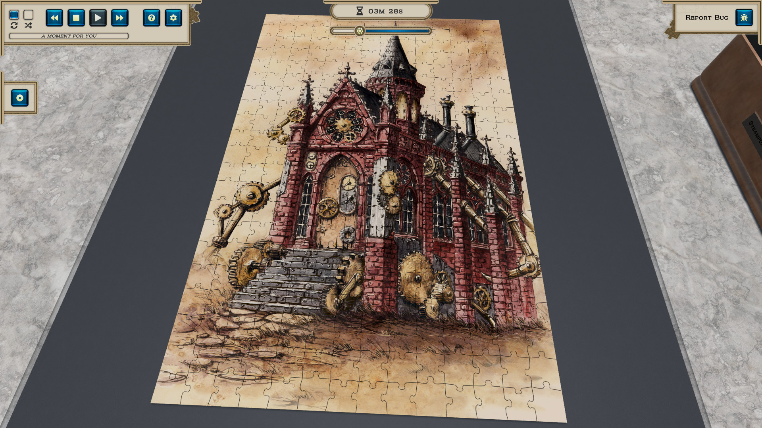Click the hourglass icon on the timer
This screenshot has height=428, width=762.
click(359, 11)
